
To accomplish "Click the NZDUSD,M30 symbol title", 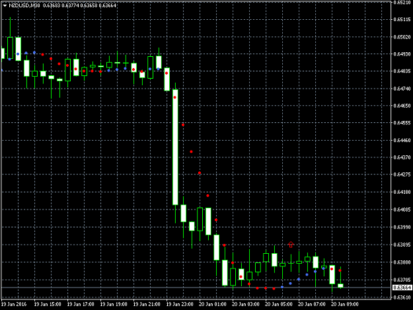I will (x=24, y=5).
